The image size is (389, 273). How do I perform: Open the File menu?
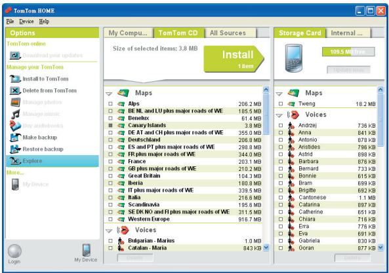(x=10, y=22)
